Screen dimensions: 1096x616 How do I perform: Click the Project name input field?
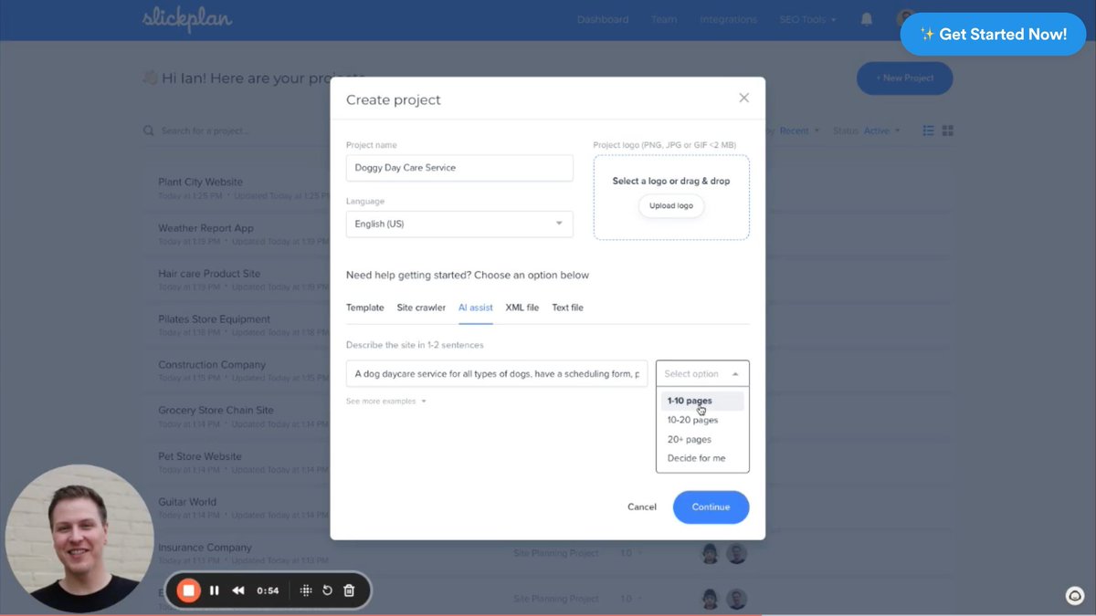458,168
